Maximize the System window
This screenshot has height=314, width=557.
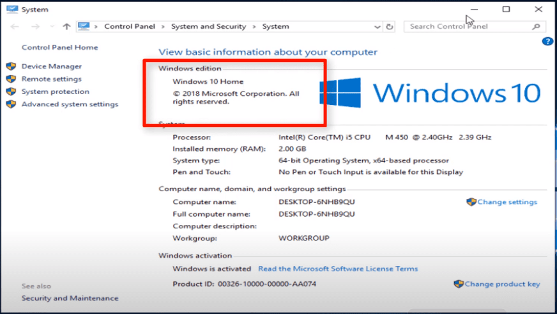[x=506, y=9]
